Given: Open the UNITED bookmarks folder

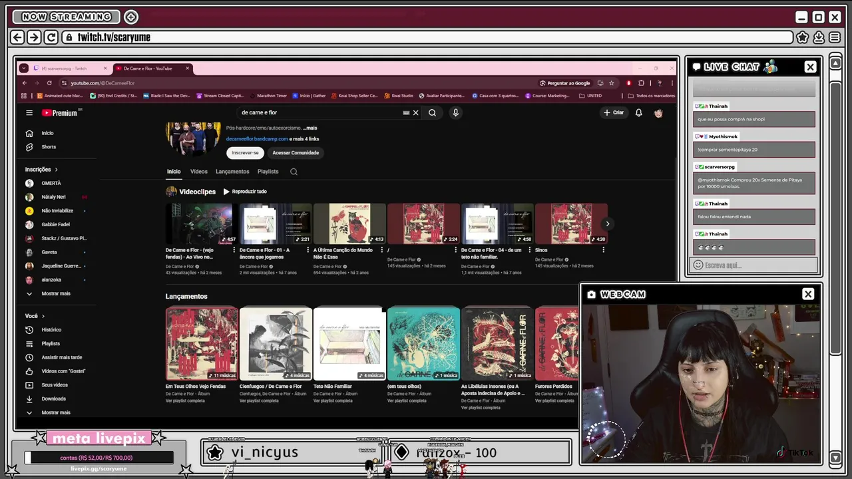Looking at the screenshot, I should (x=590, y=96).
